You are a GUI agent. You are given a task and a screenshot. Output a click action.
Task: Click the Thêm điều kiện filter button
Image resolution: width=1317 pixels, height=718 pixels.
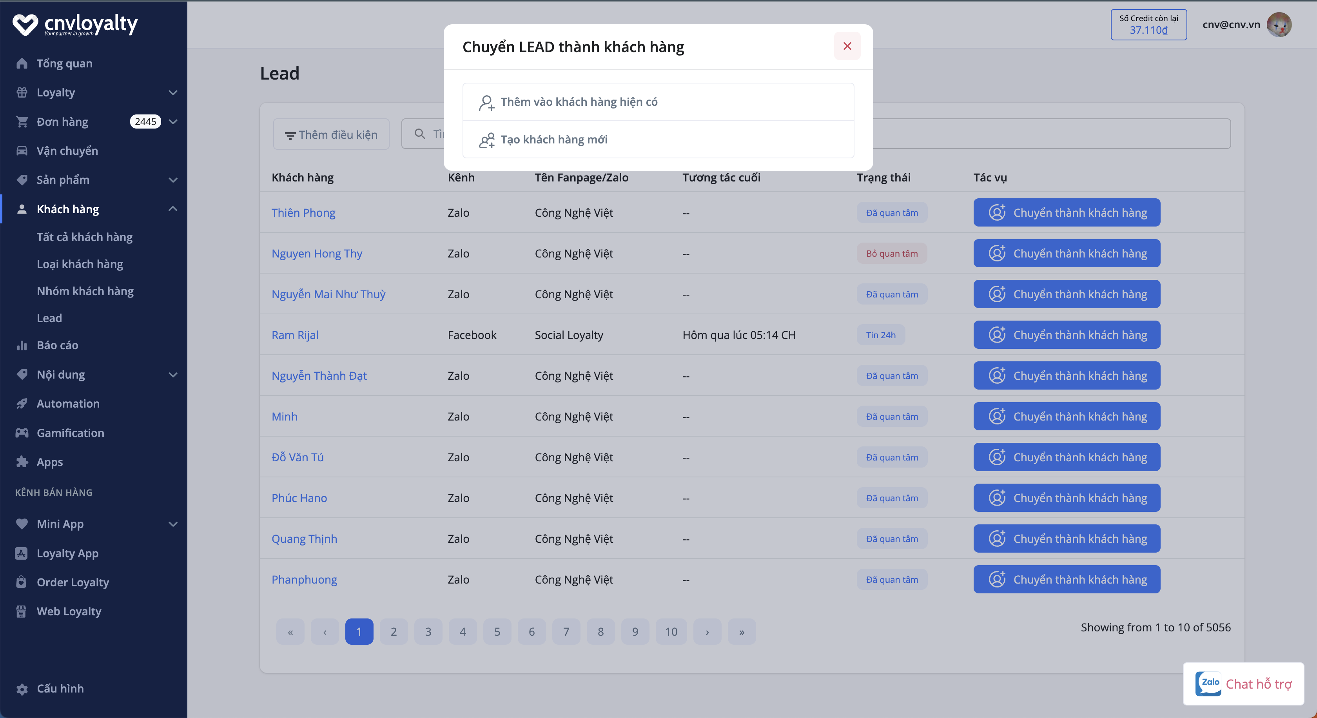tap(331, 134)
